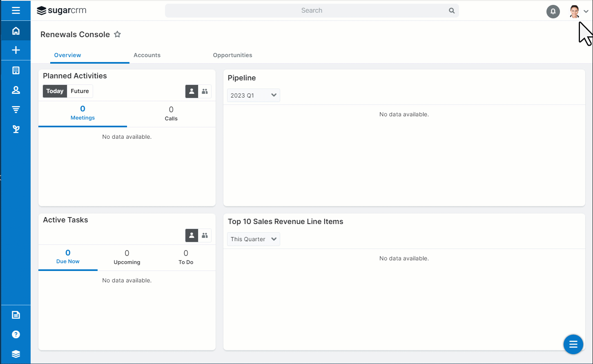
Task: Expand the 2023 Q1 Pipeline dropdown
Action: [253, 95]
